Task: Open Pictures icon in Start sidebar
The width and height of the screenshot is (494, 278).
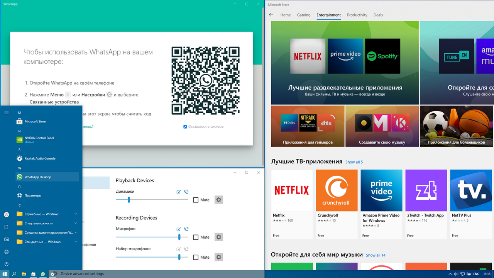Action: click(6, 239)
